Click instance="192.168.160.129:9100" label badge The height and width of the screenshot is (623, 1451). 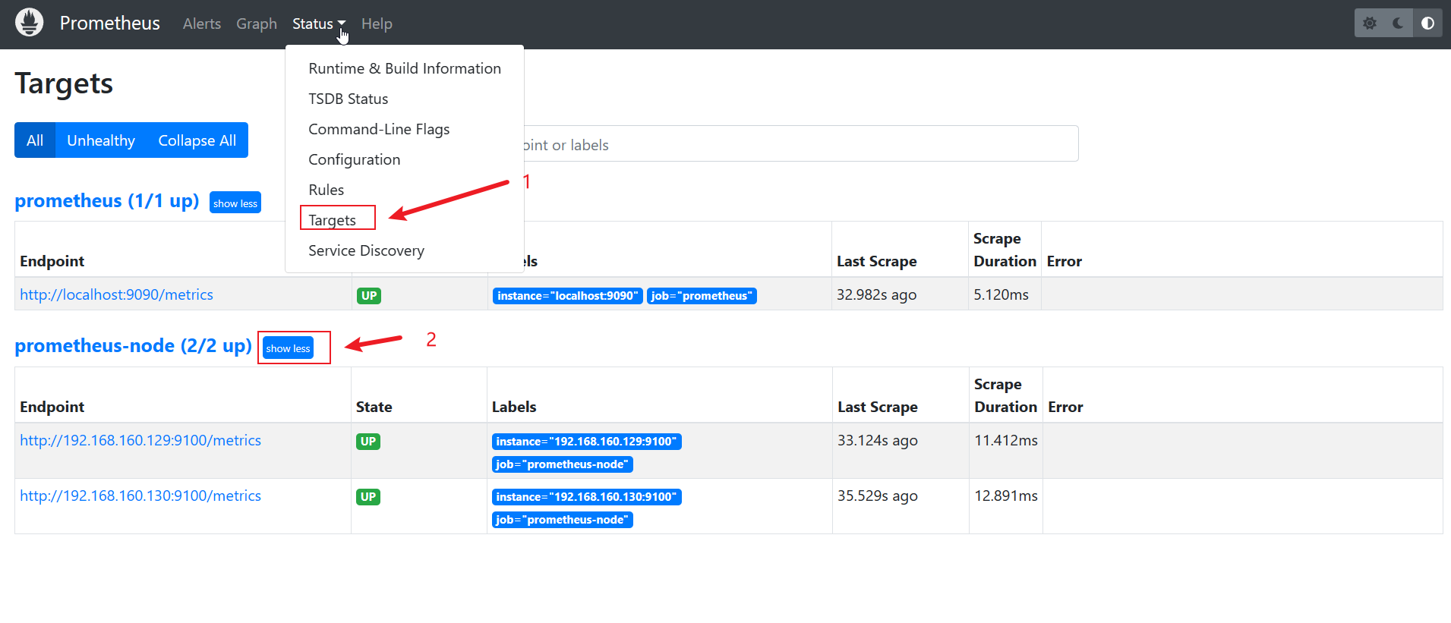coord(587,442)
